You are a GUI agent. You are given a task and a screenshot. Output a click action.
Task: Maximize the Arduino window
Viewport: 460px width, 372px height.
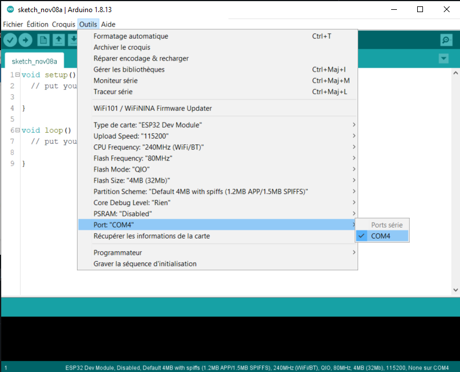pyautogui.click(x=420, y=9)
